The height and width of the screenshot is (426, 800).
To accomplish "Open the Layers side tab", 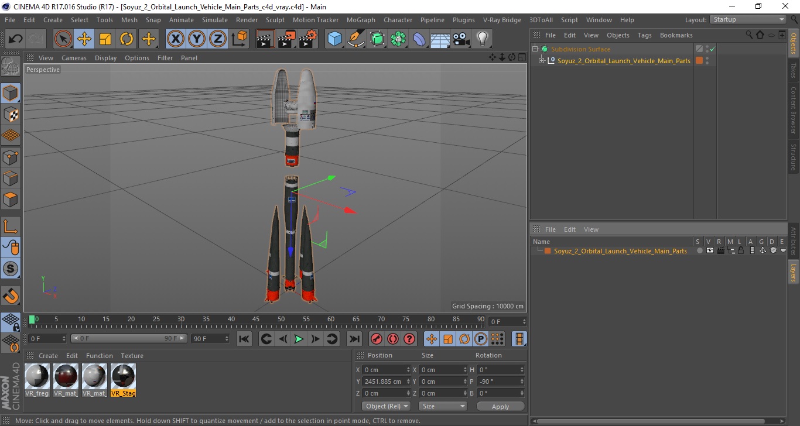I will pos(794,272).
